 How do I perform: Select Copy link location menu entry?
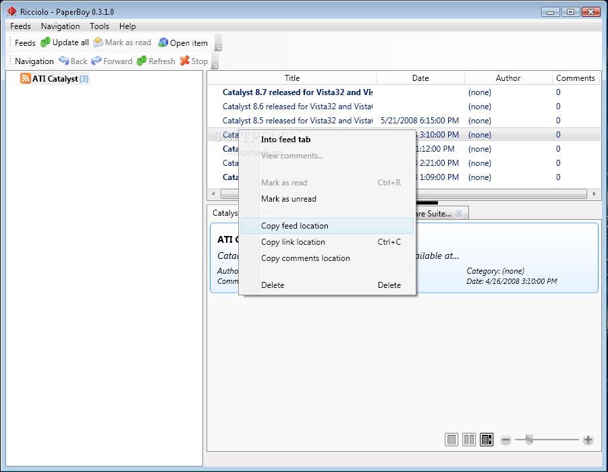(327, 242)
